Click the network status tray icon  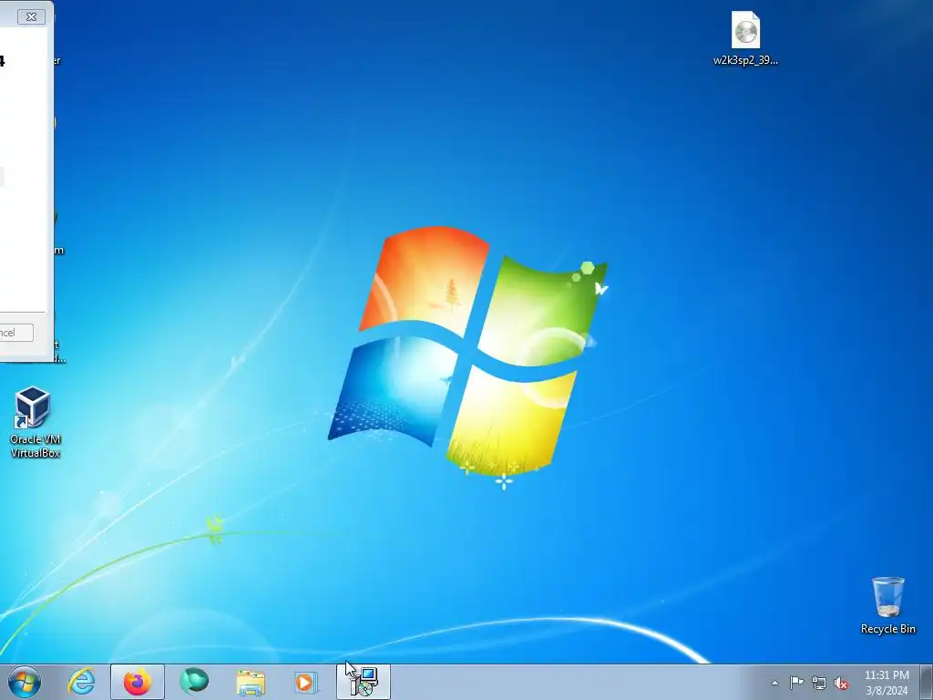[x=819, y=683]
